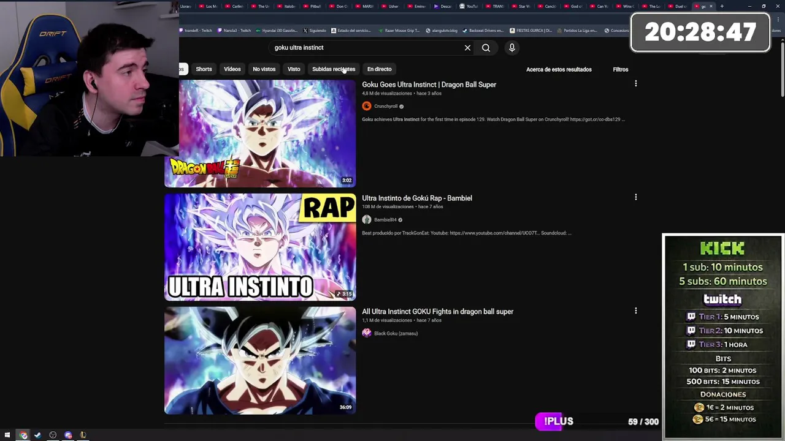Clear the search box with the X icon

pos(467,48)
